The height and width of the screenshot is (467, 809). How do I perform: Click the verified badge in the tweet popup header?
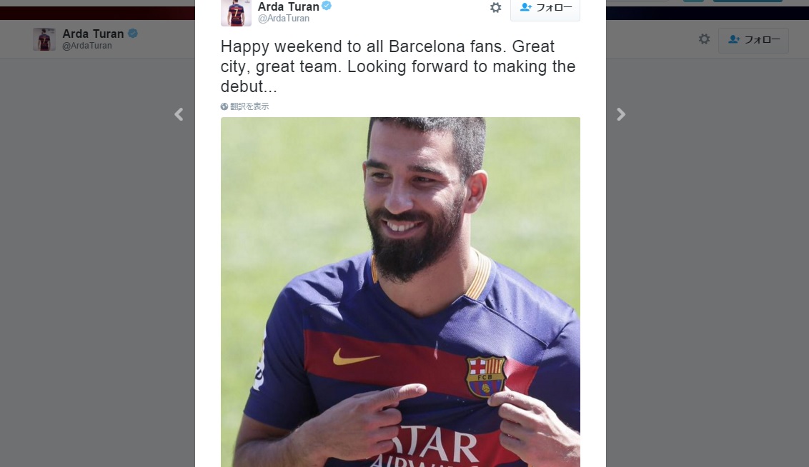[327, 6]
